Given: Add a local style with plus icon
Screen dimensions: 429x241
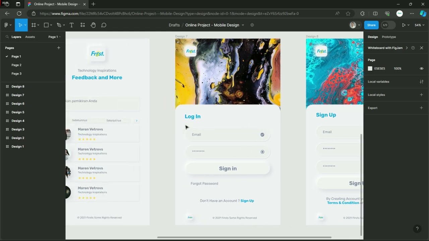Looking at the screenshot, I should (x=422, y=95).
